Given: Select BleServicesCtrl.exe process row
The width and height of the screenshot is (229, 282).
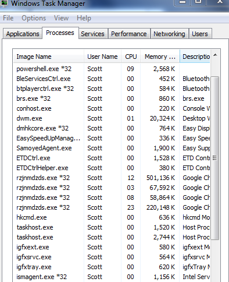Looking at the screenshot, I should click(112, 79).
